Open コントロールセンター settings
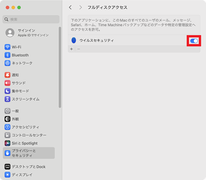This screenshot has height=180, width=206. pos(26,135)
